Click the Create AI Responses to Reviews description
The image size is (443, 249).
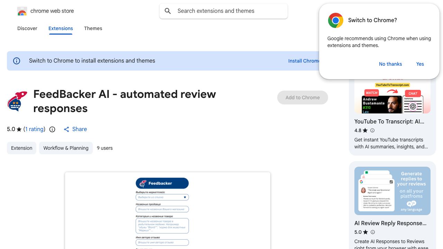coord(391,245)
